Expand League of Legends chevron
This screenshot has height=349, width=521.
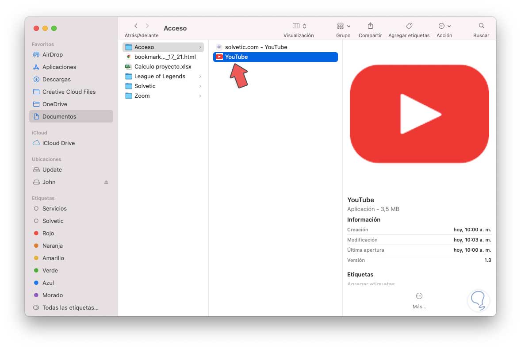point(200,77)
